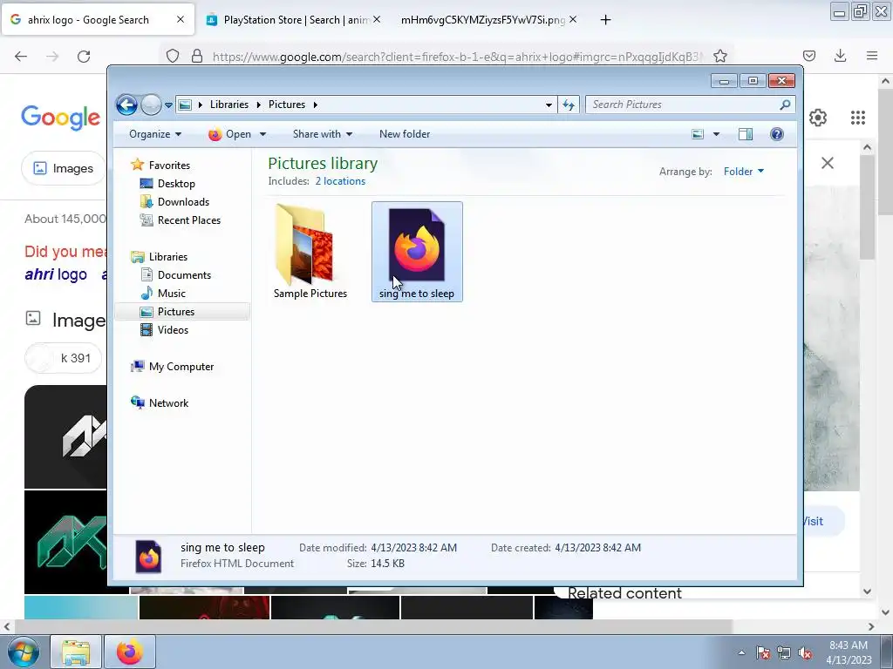This screenshot has width=893, height=669.
Task: Select the Images filter chip
Action: click(x=63, y=168)
